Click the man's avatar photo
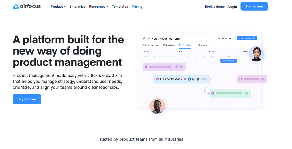 pyautogui.click(x=157, y=106)
